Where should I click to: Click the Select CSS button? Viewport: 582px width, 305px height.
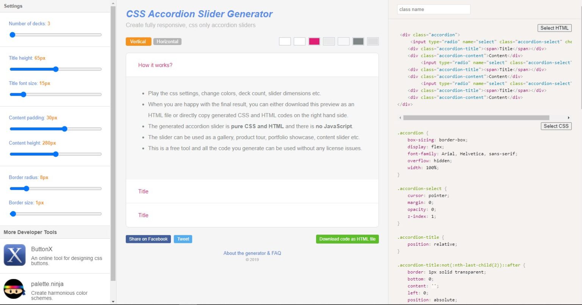(556, 126)
